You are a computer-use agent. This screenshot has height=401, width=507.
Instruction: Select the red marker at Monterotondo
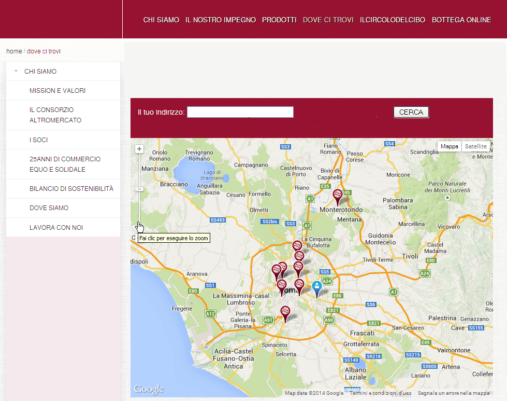pos(338,198)
